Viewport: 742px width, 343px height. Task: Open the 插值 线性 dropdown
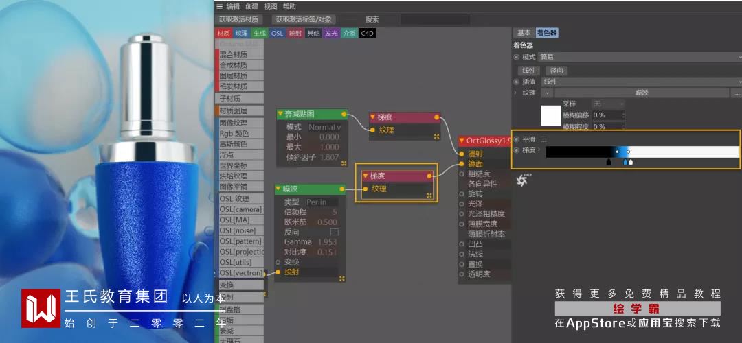pos(640,82)
